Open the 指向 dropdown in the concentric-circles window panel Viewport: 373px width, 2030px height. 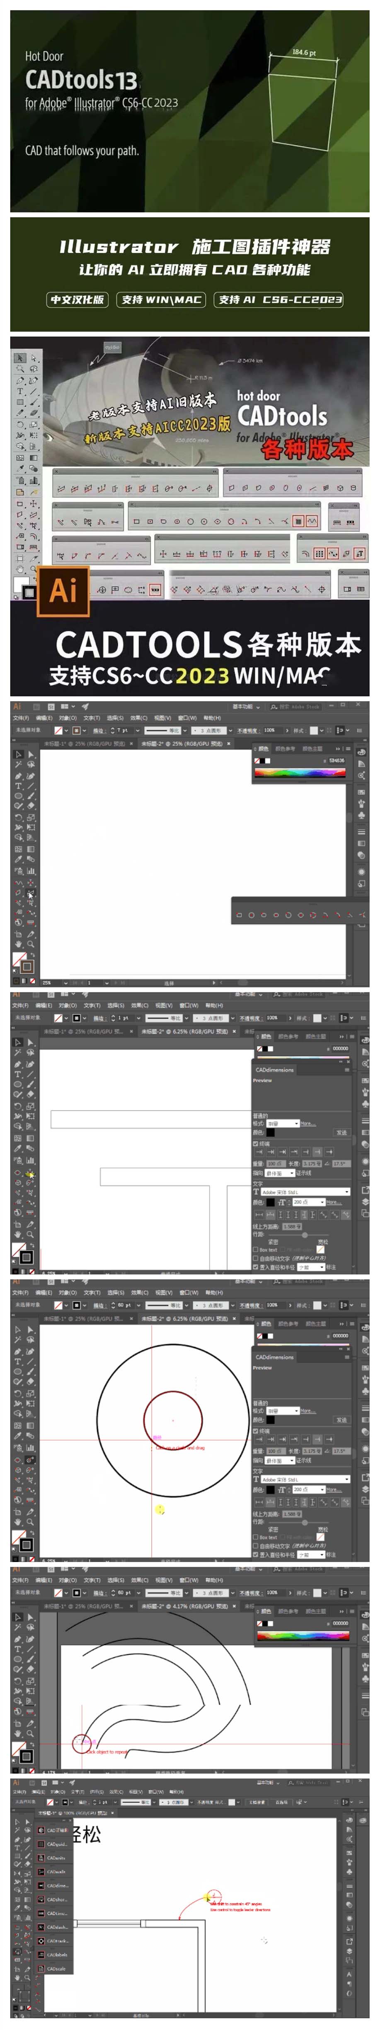tap(279, 1460)
